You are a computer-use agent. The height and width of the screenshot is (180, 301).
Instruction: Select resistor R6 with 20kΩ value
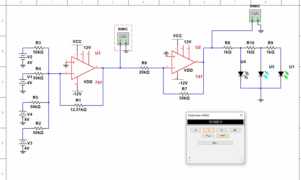click(144, 68)
